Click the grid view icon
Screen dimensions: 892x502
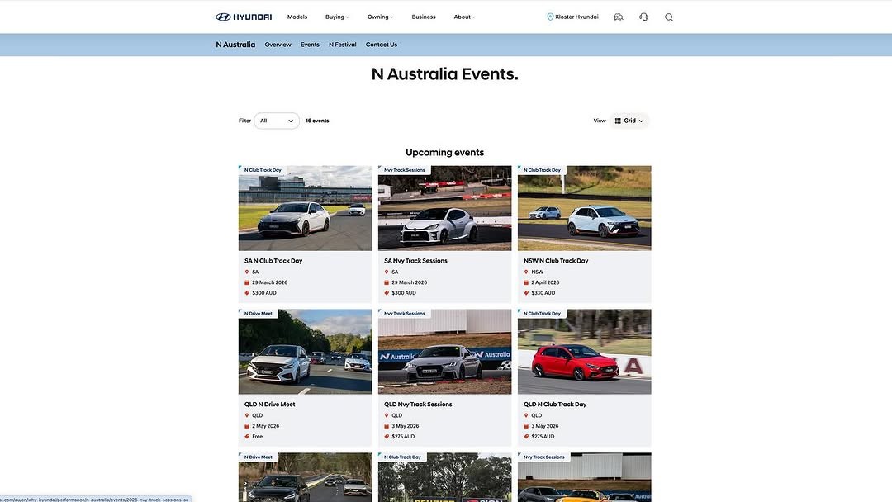tap(618, 121)
